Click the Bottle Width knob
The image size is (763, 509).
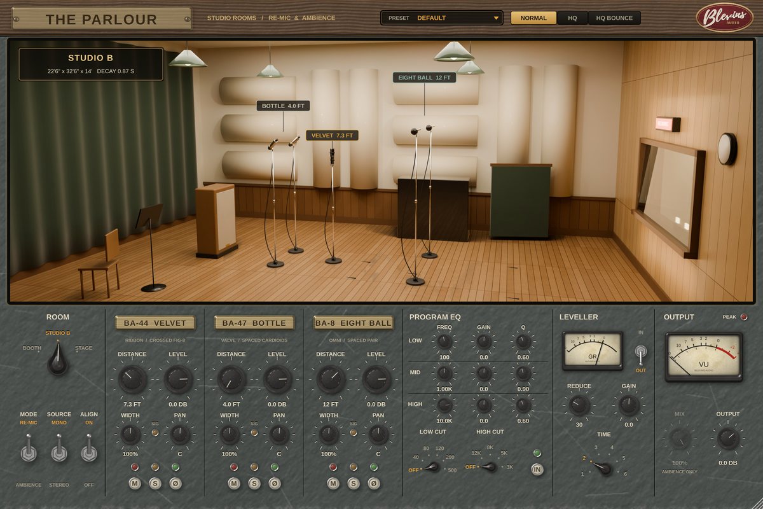[230, 435]
